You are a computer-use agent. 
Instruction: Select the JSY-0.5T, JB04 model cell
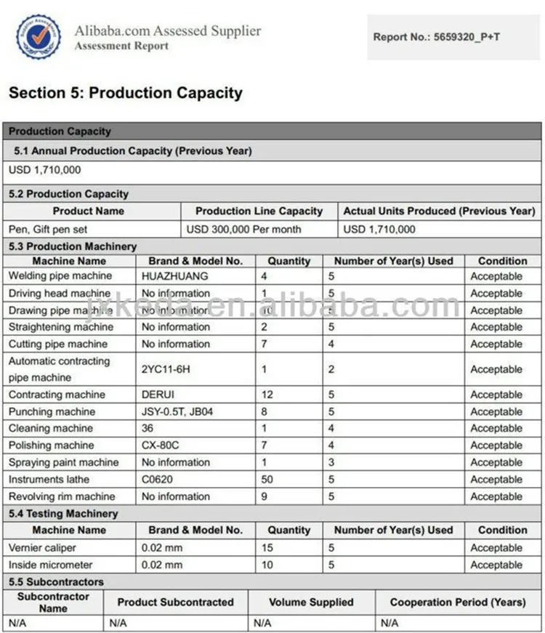point(177,412)
